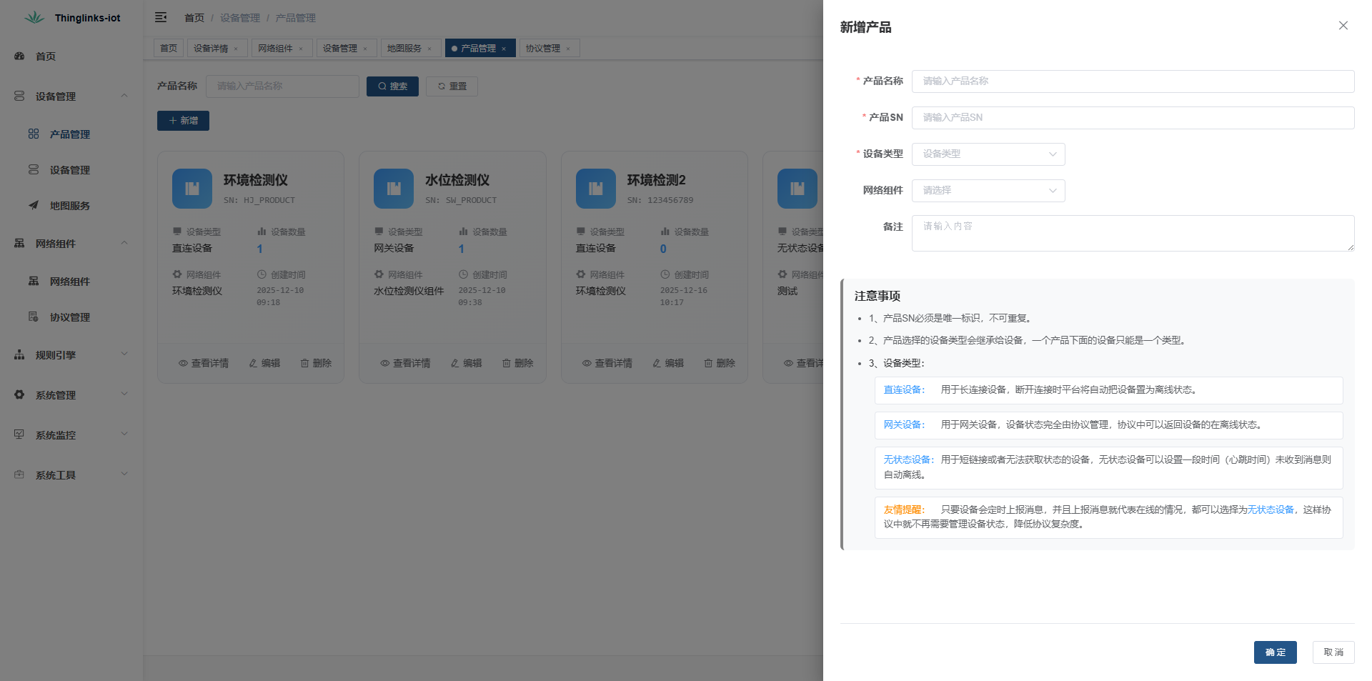
Task: Click the 协议管理 protocol management sidebar icon
Action: tap(33, 317)
